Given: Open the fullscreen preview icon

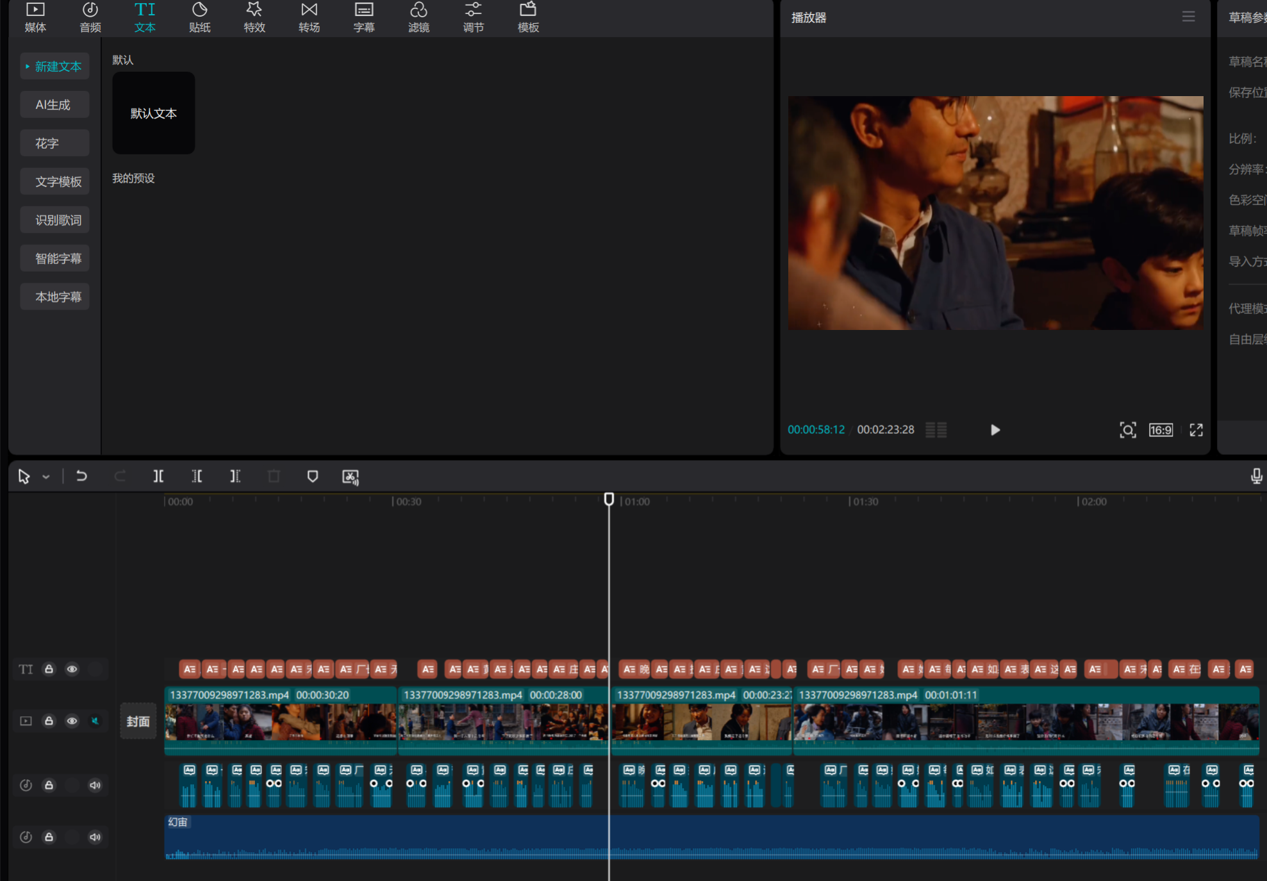Looking at the screenshot, I should (1196, 430).
